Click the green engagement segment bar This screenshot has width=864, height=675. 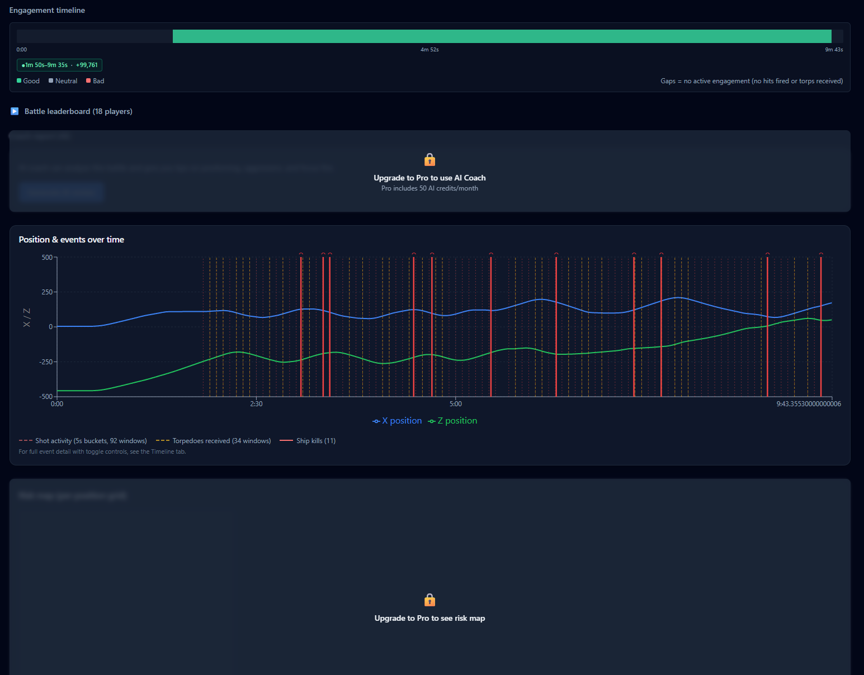[x=502, y=36]
